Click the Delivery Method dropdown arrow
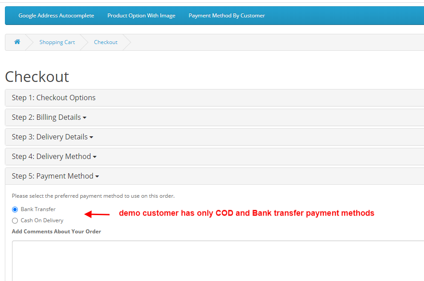Screen dimensions: 424x281 click(x=94, y=156)
